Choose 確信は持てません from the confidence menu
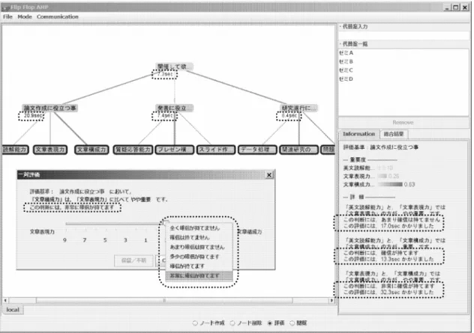This screenshot has height=333, width=474. click(199, 237)
